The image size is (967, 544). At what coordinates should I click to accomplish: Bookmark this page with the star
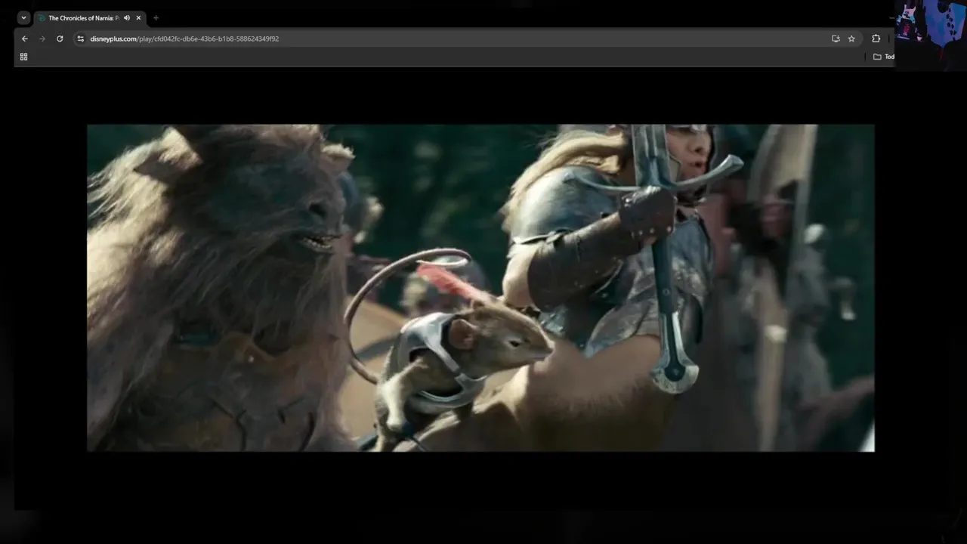[851, 39]
